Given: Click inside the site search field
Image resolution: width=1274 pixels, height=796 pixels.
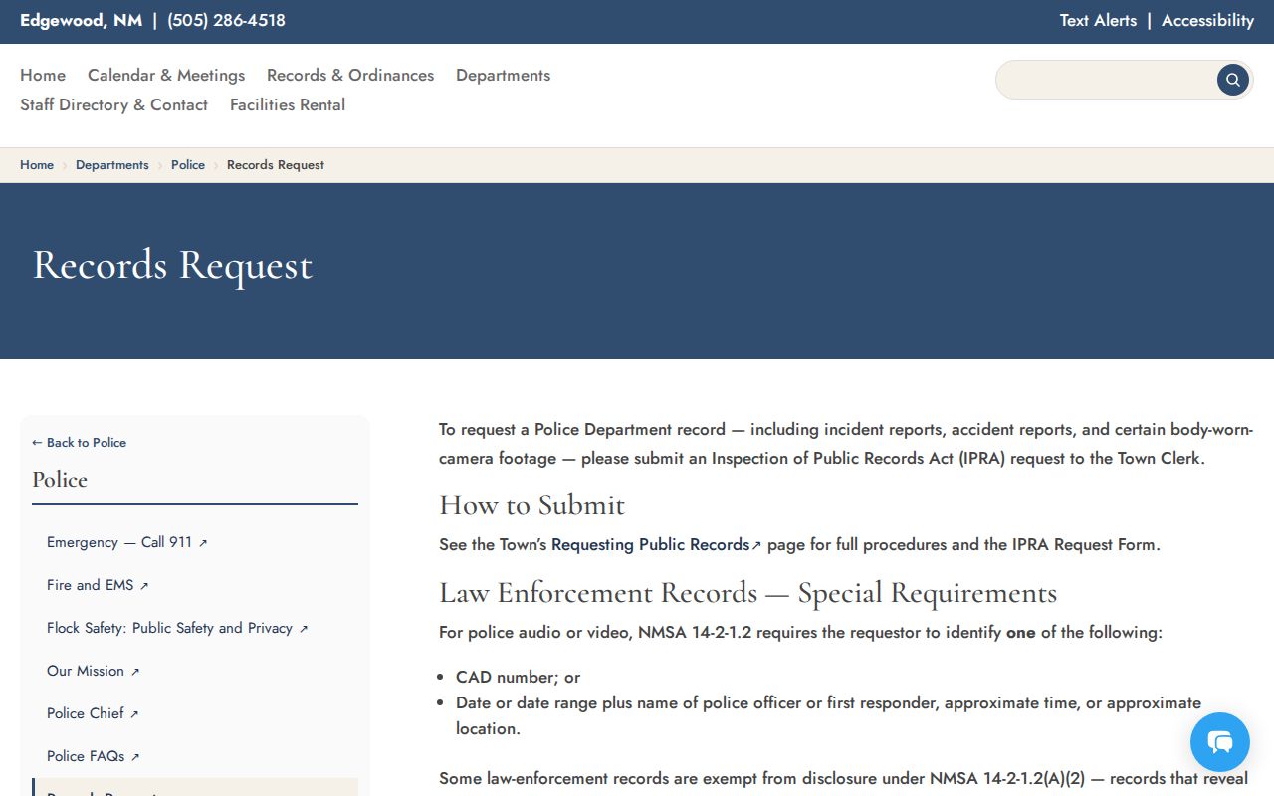Looking at the screenshot, I should (x=1106, y=80).
